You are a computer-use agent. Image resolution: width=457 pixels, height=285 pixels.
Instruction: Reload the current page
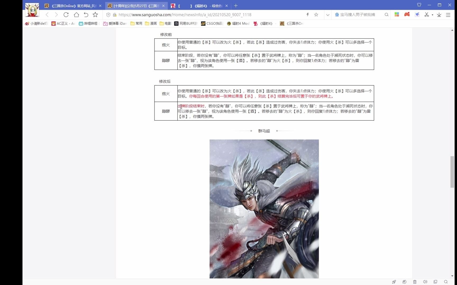click(66, 15)
